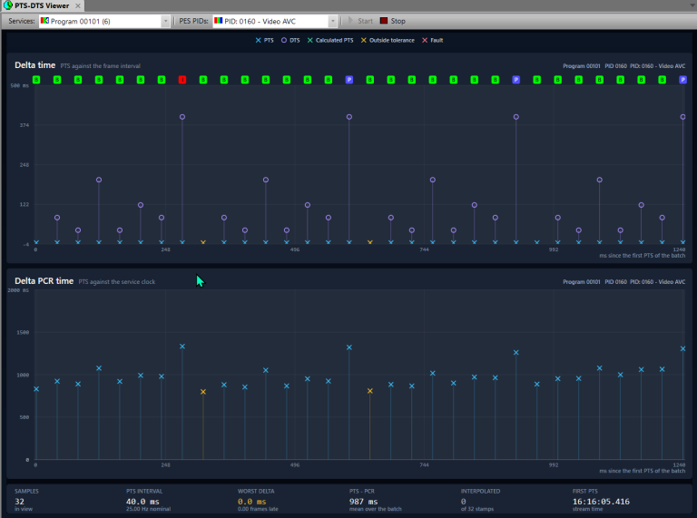
Task: Click the color bars icon beside Program 00101
Action: (44, 21)
